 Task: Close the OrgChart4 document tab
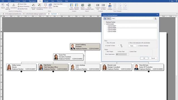click(59, 14)
